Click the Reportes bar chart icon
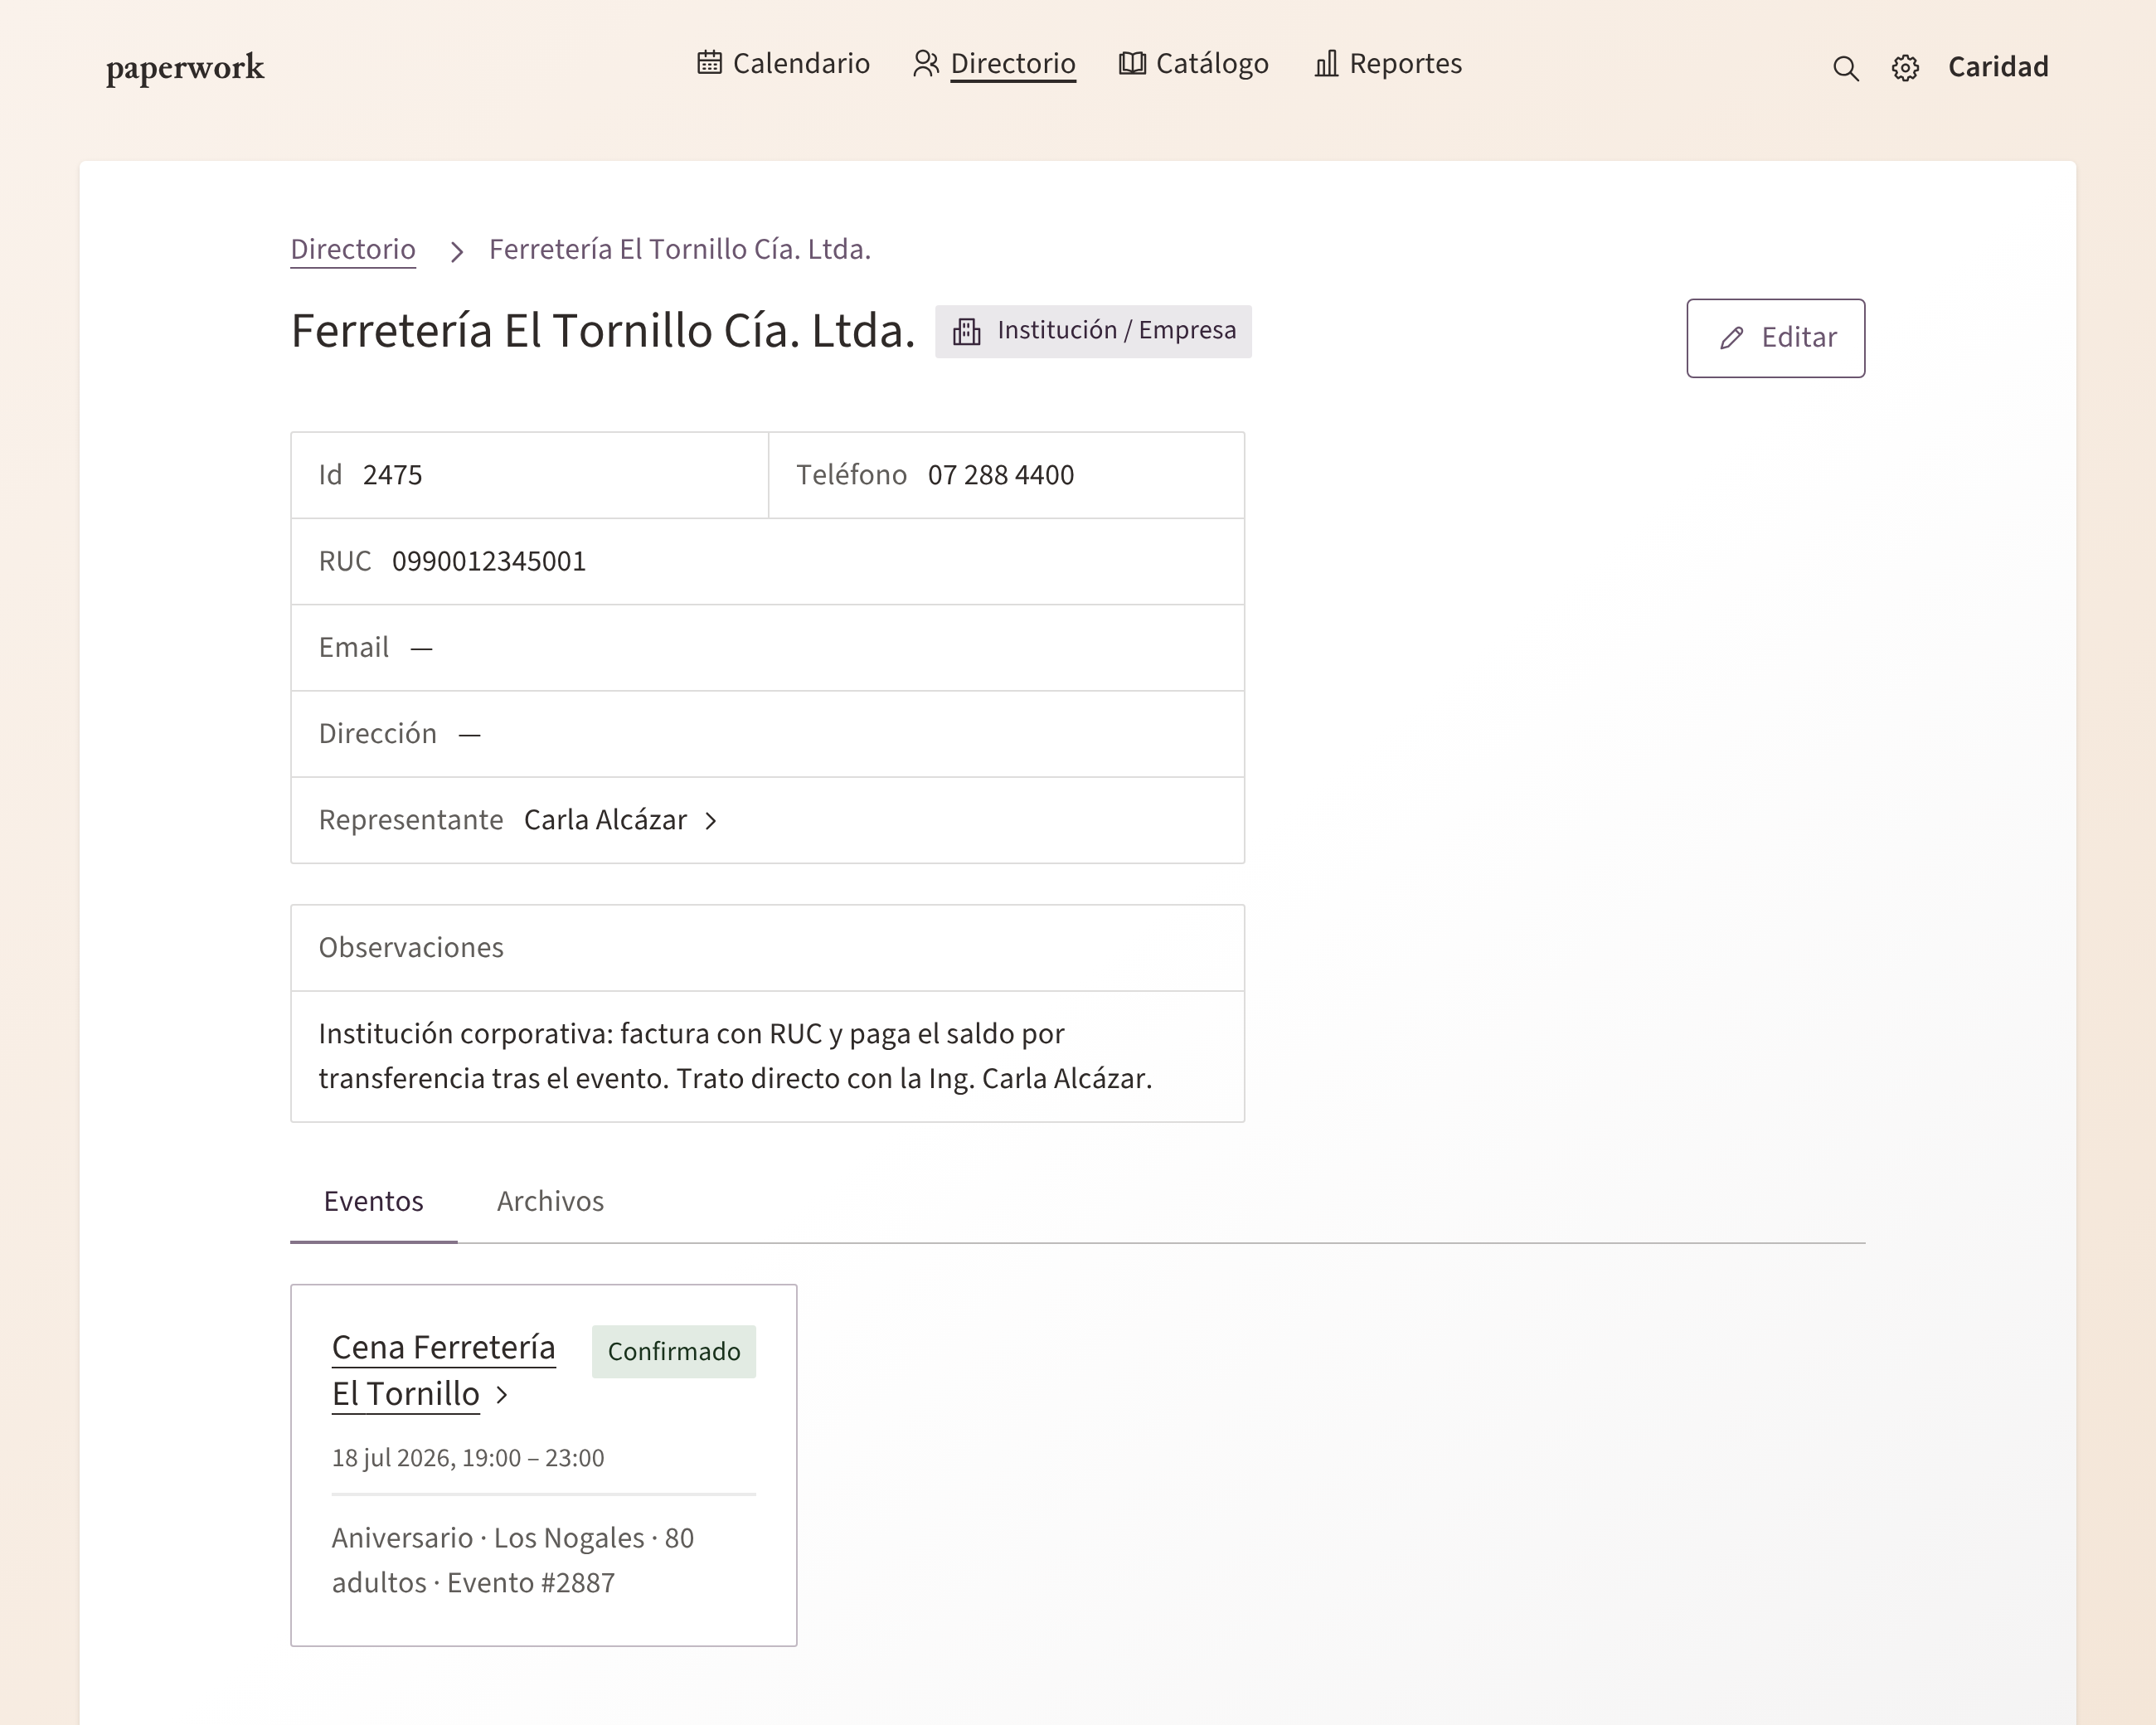 tap(1326, 63)
